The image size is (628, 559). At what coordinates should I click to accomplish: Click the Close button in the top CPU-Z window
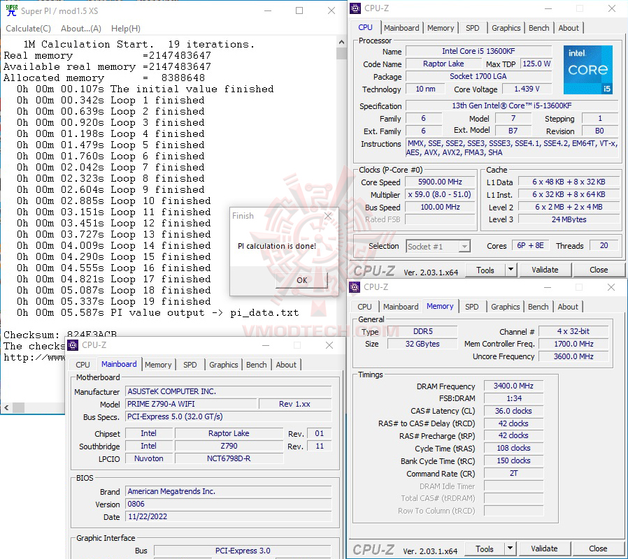point(598,269)
